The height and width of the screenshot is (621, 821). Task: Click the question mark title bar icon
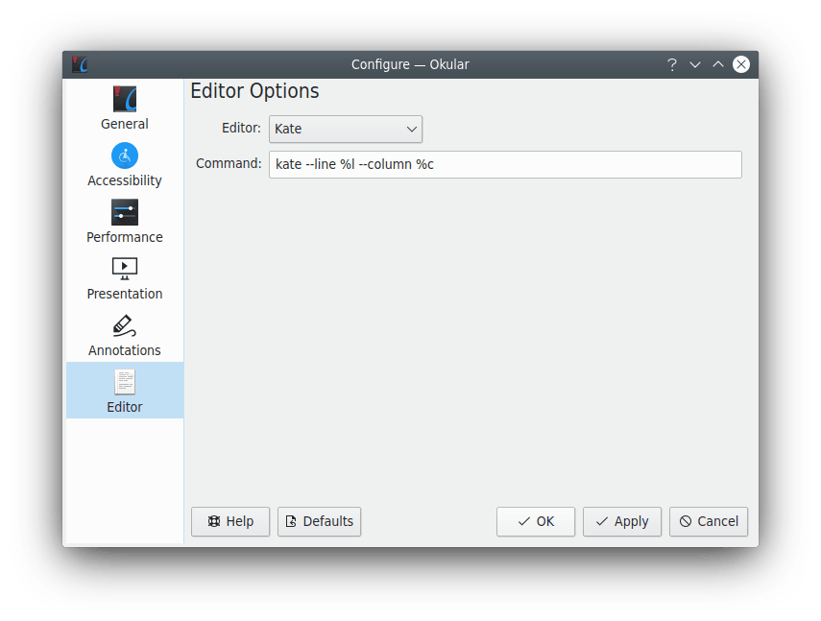click(672, 64)
